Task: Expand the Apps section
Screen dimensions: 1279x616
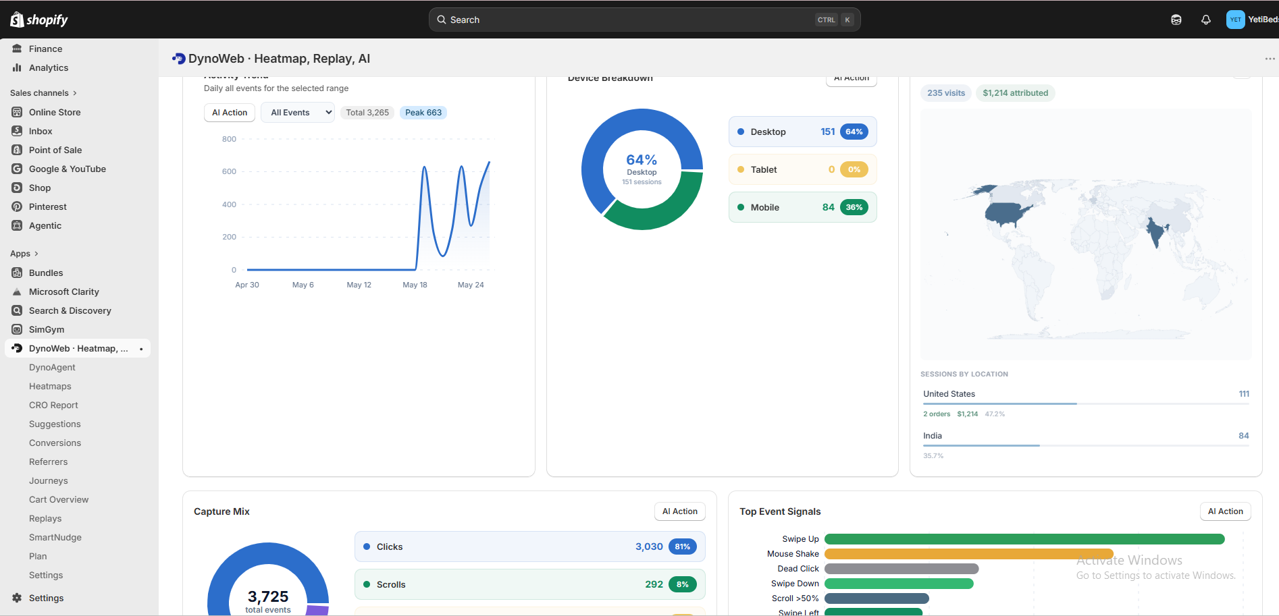Action: click(24, 254)
